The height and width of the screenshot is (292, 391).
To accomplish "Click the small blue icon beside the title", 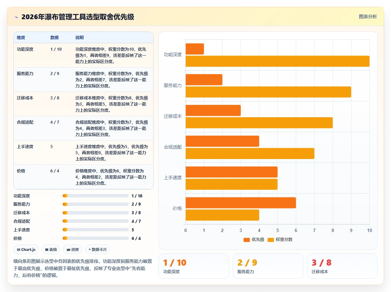I will (16, 17).
